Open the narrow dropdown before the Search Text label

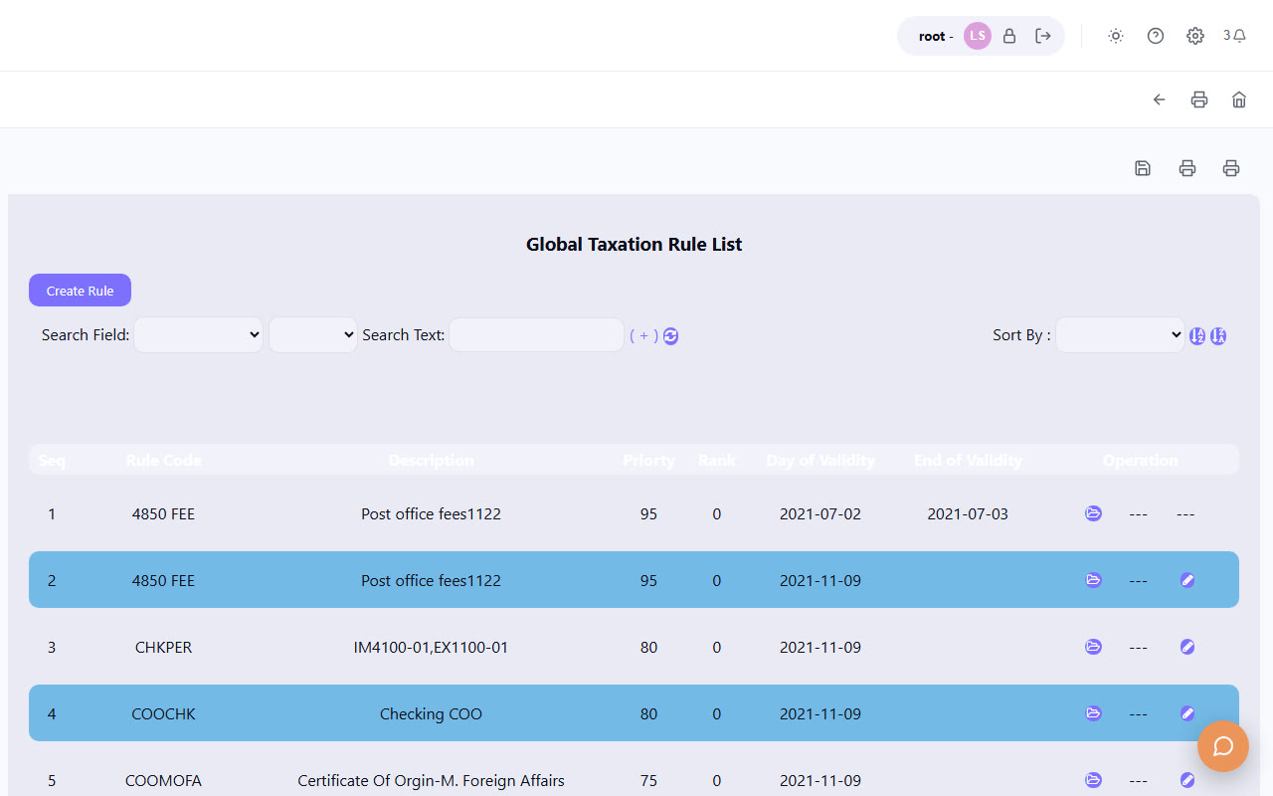[313, 335]
